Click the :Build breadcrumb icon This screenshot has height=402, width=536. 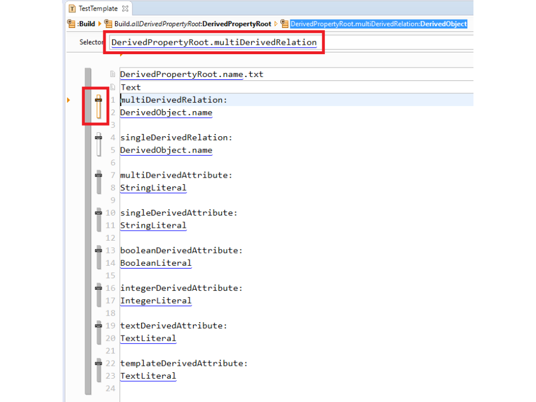pos(71,24)
